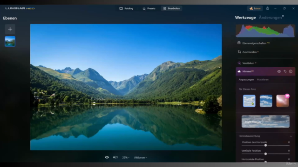Screen dimensions: 298x167
Task: Open the Katalog tab
Action: click(126, 8)
